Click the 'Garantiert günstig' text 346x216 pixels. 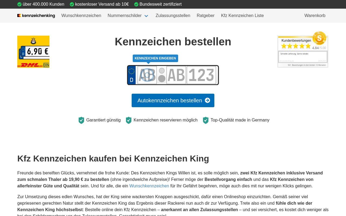point(104,120)
